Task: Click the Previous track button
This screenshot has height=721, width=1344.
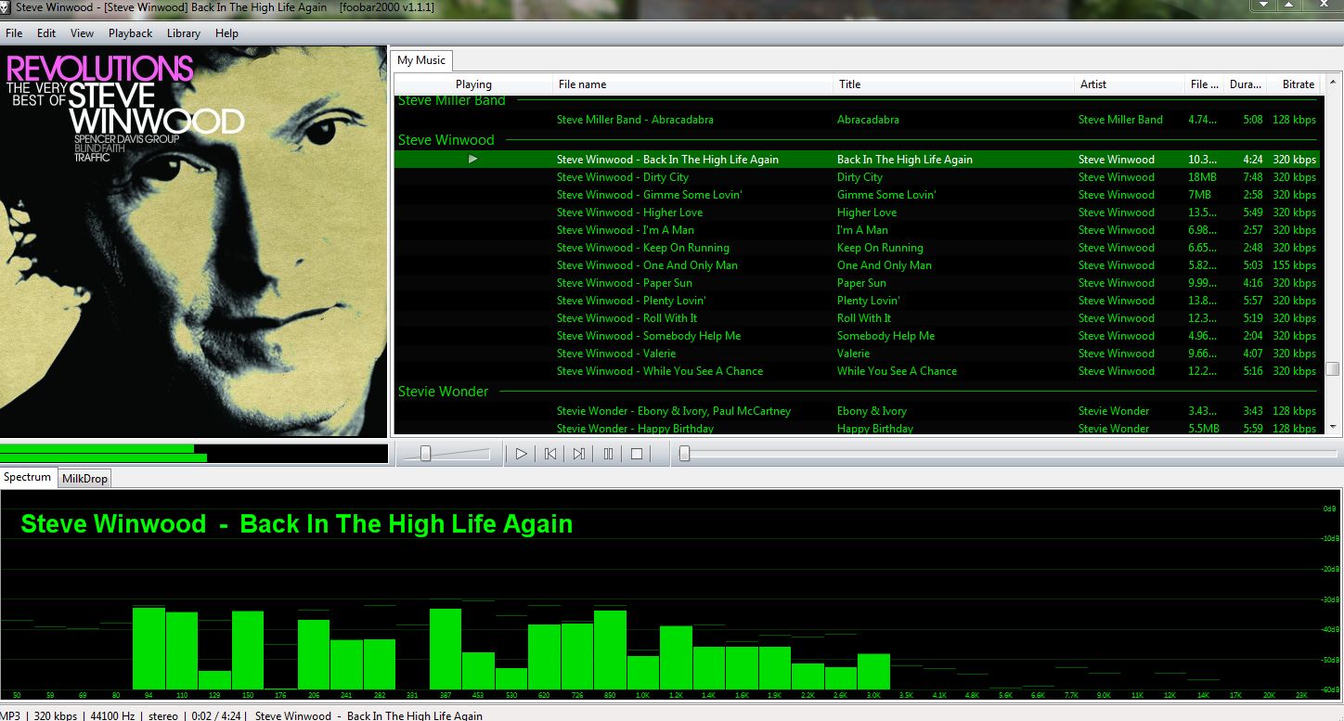Action: coord(550,454)
